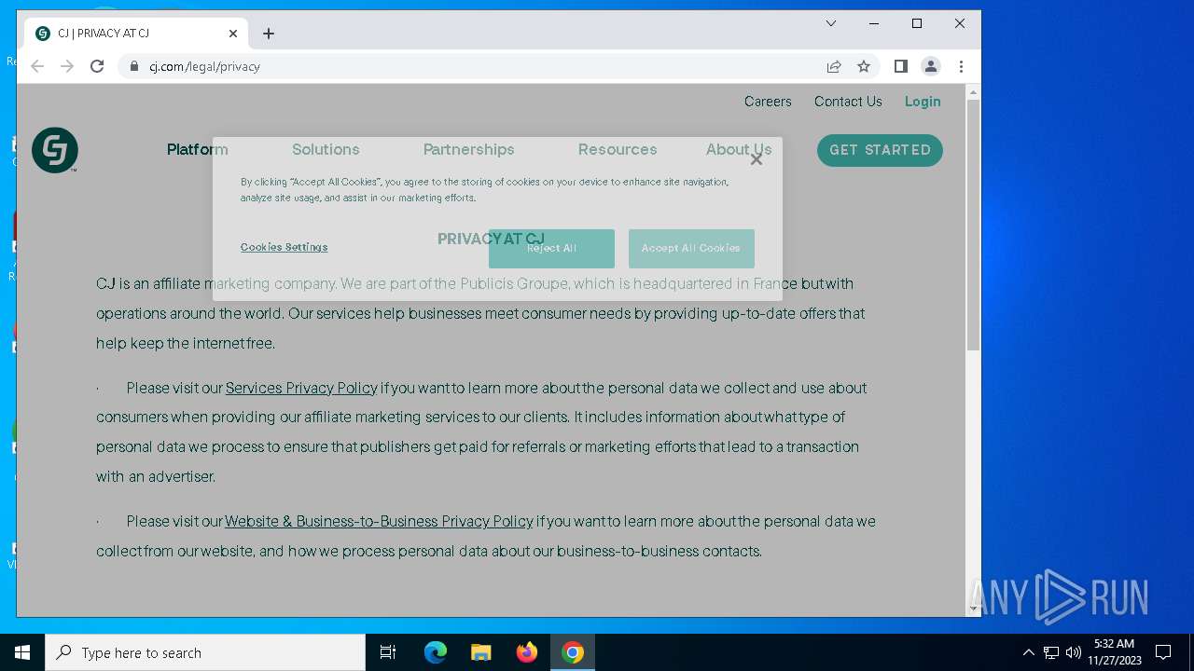This screenshot has width=1194, height=671.
Task: Click the lock icon in the address bar
Action: pyautogui.click(x=134, y=66)
